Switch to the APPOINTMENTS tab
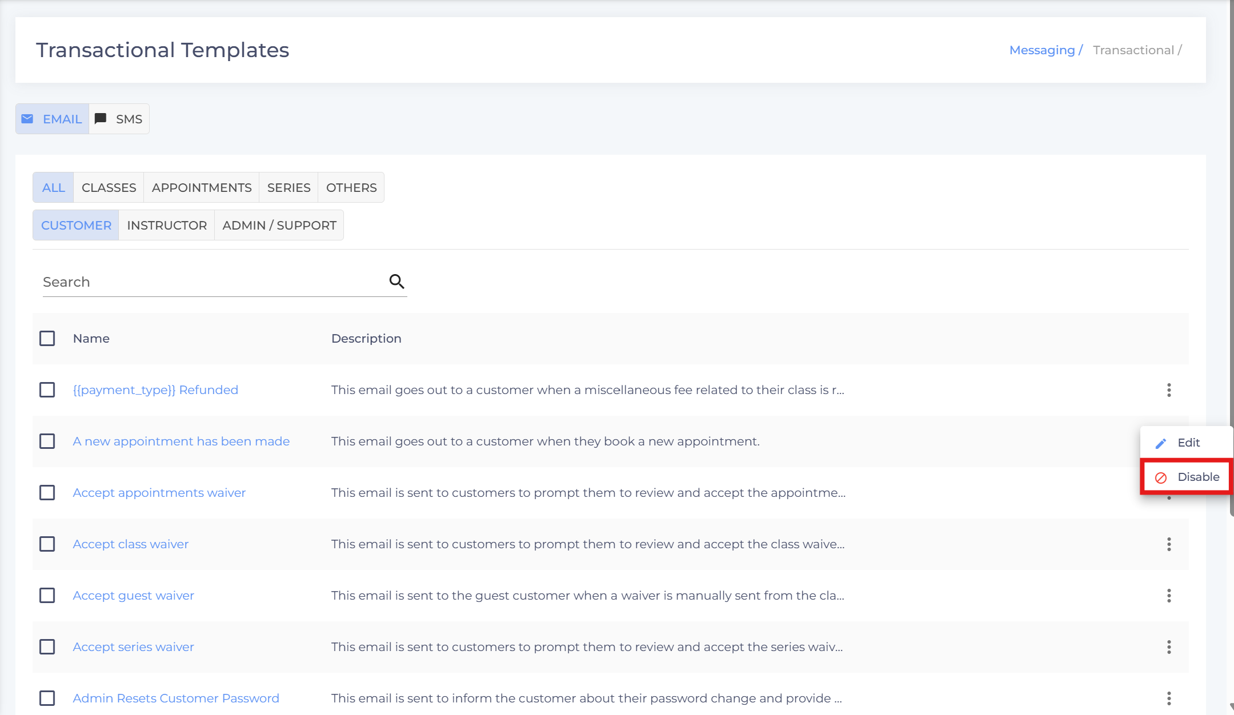Screen dimensions: 1234x715 (x=202, y=187)
